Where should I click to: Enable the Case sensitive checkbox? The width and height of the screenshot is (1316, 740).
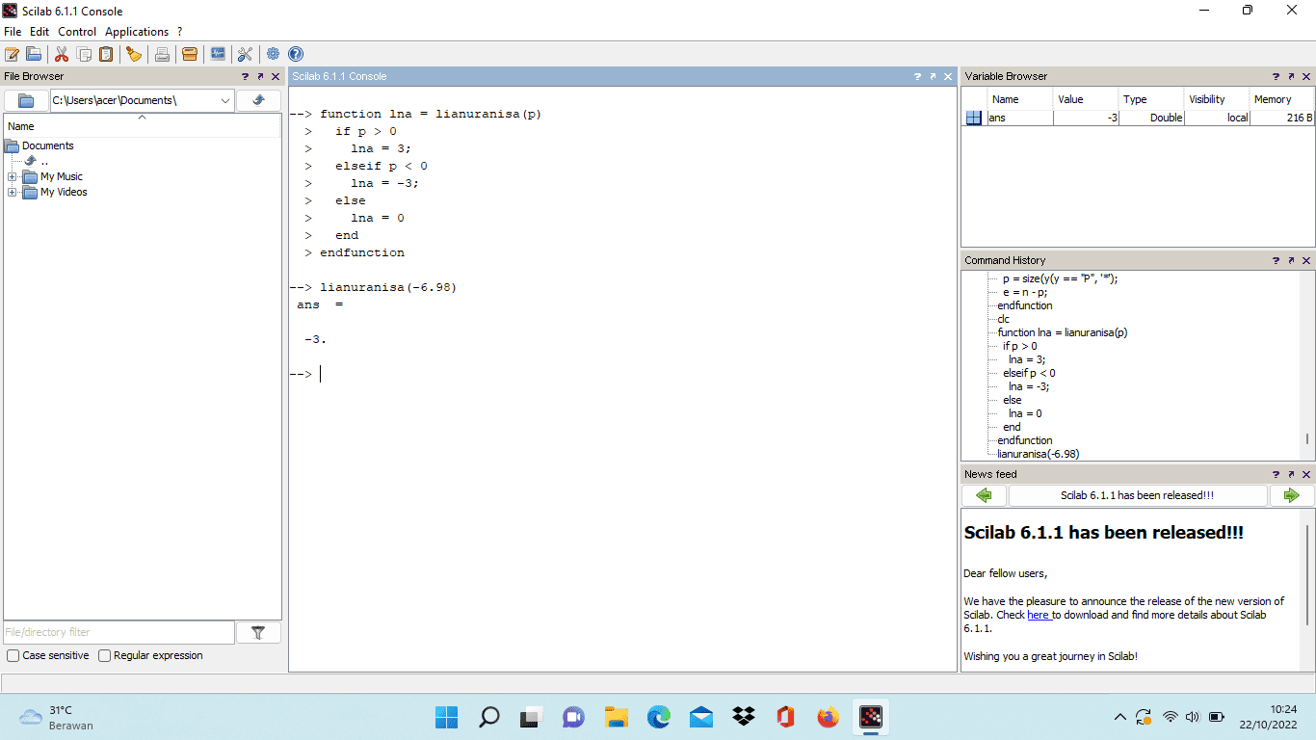[13, 655]
